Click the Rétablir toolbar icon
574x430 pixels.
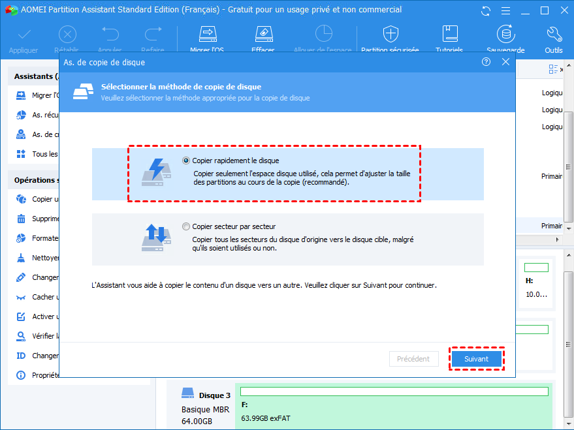point(67,35)
